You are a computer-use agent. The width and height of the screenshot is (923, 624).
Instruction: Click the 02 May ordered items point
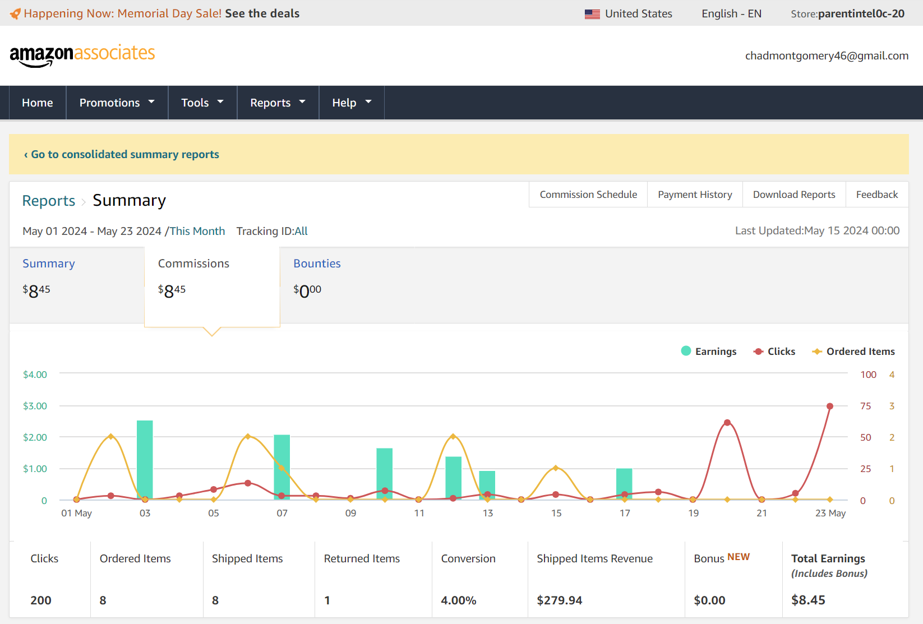click(110, 436)
